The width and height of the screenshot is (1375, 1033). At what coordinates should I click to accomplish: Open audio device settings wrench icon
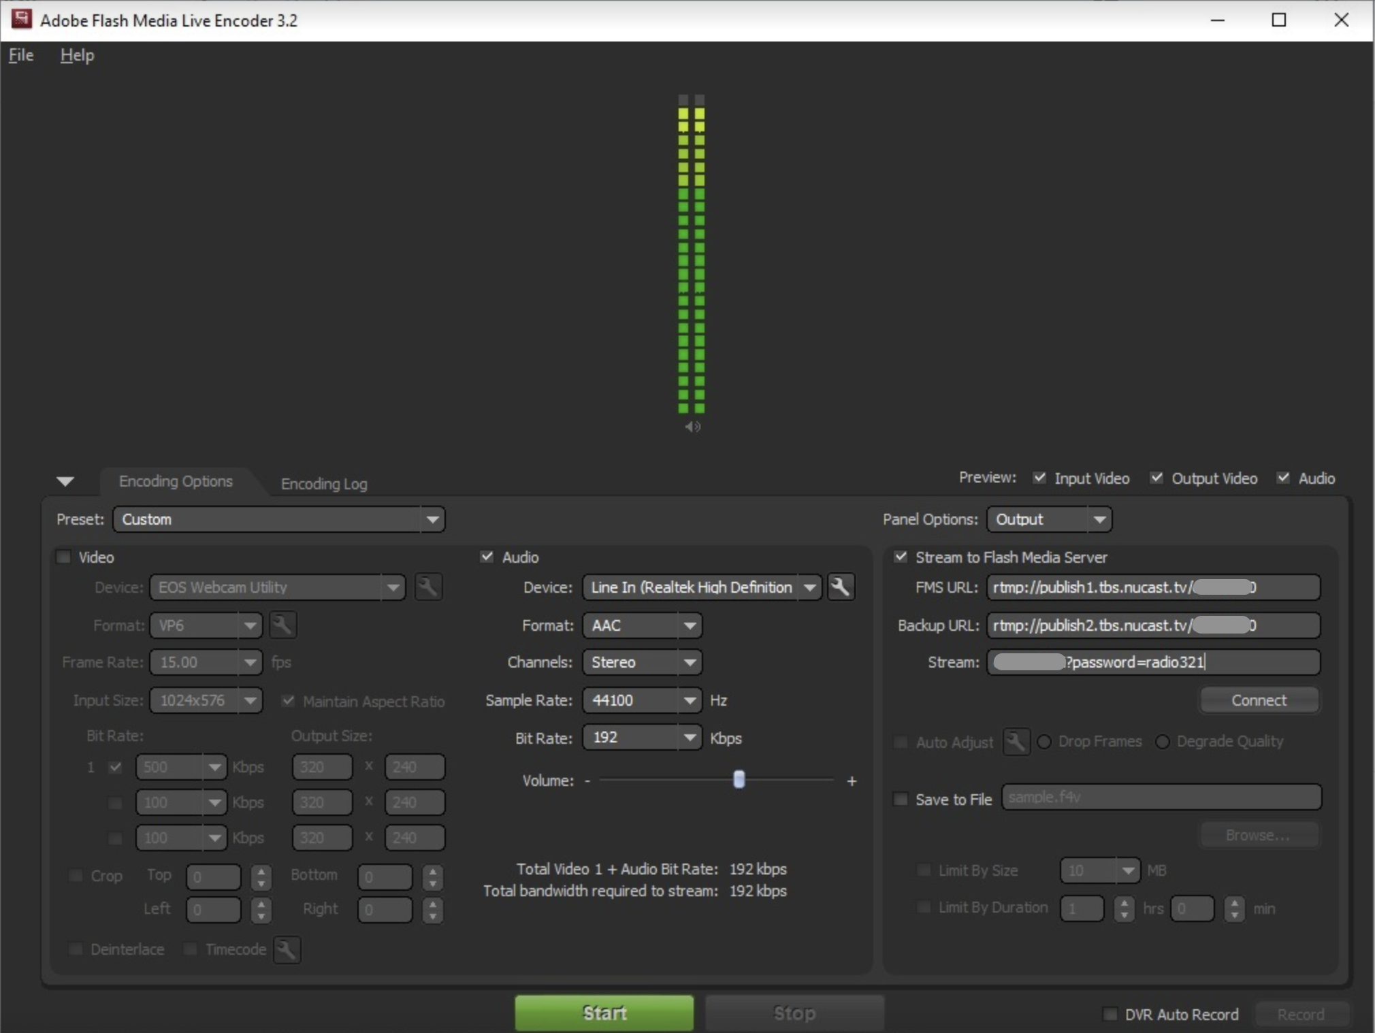click(841, 587)
